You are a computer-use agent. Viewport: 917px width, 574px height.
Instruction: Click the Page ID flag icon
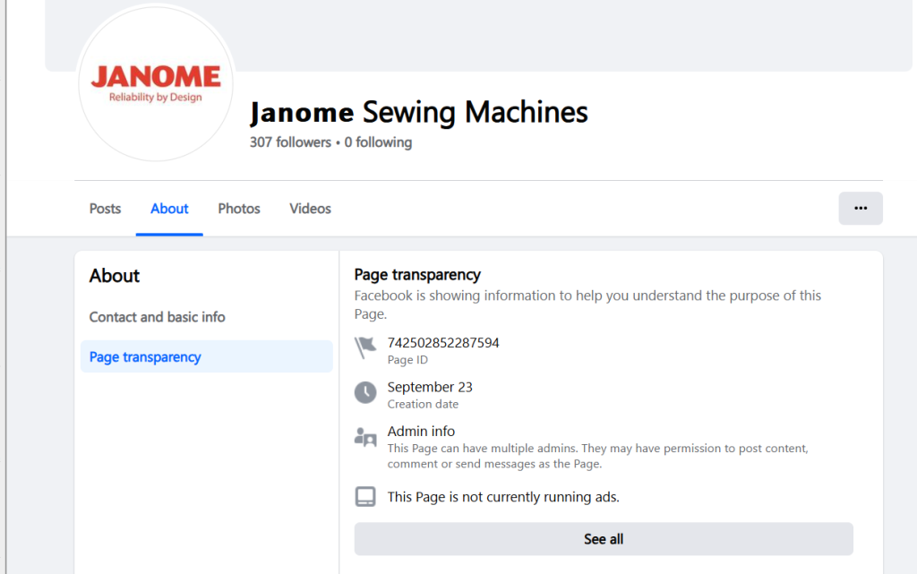coord(365,348)
